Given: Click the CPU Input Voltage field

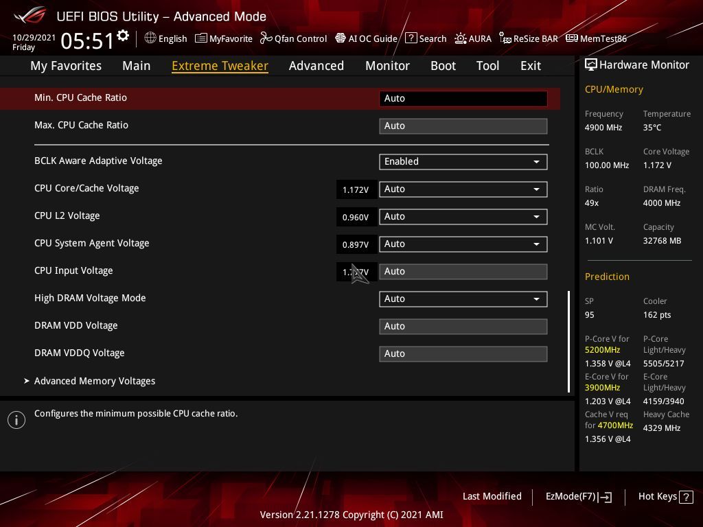Looking at the screenshot, I should coord(463,272).
